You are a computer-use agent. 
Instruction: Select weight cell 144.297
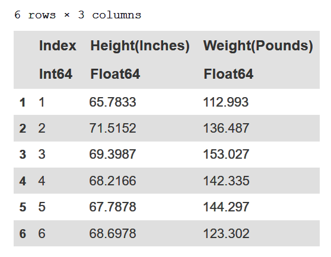226,207
